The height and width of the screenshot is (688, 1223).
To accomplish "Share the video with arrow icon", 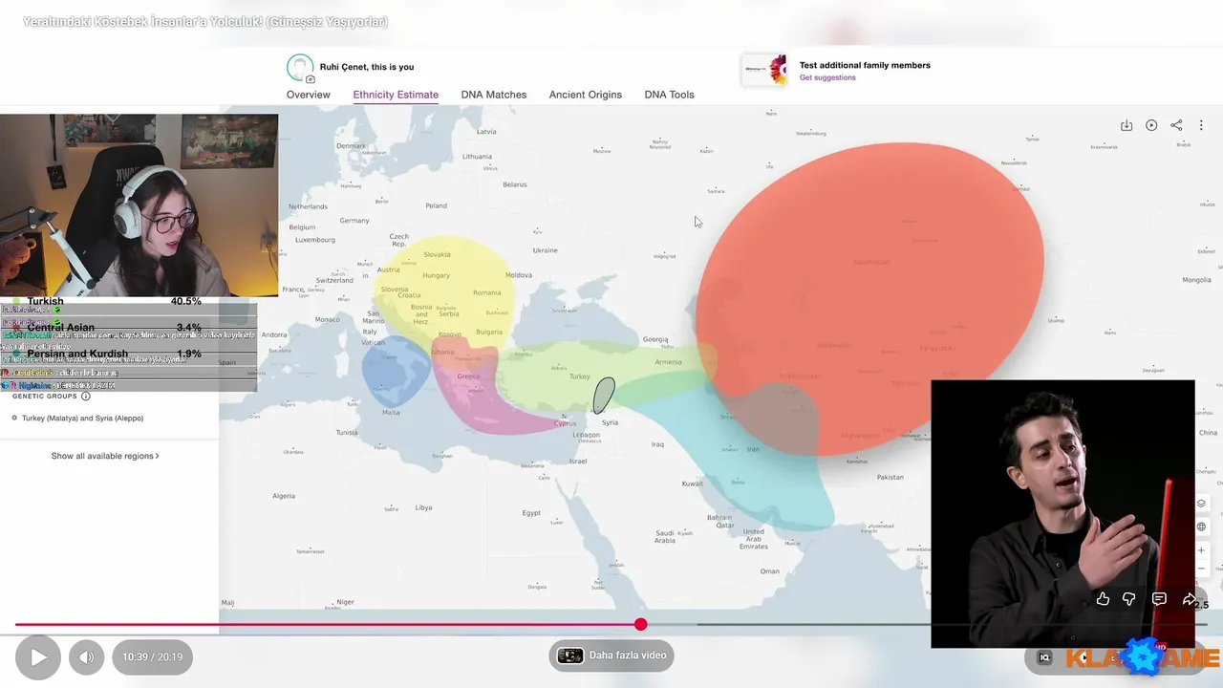I will (1189, 599).
